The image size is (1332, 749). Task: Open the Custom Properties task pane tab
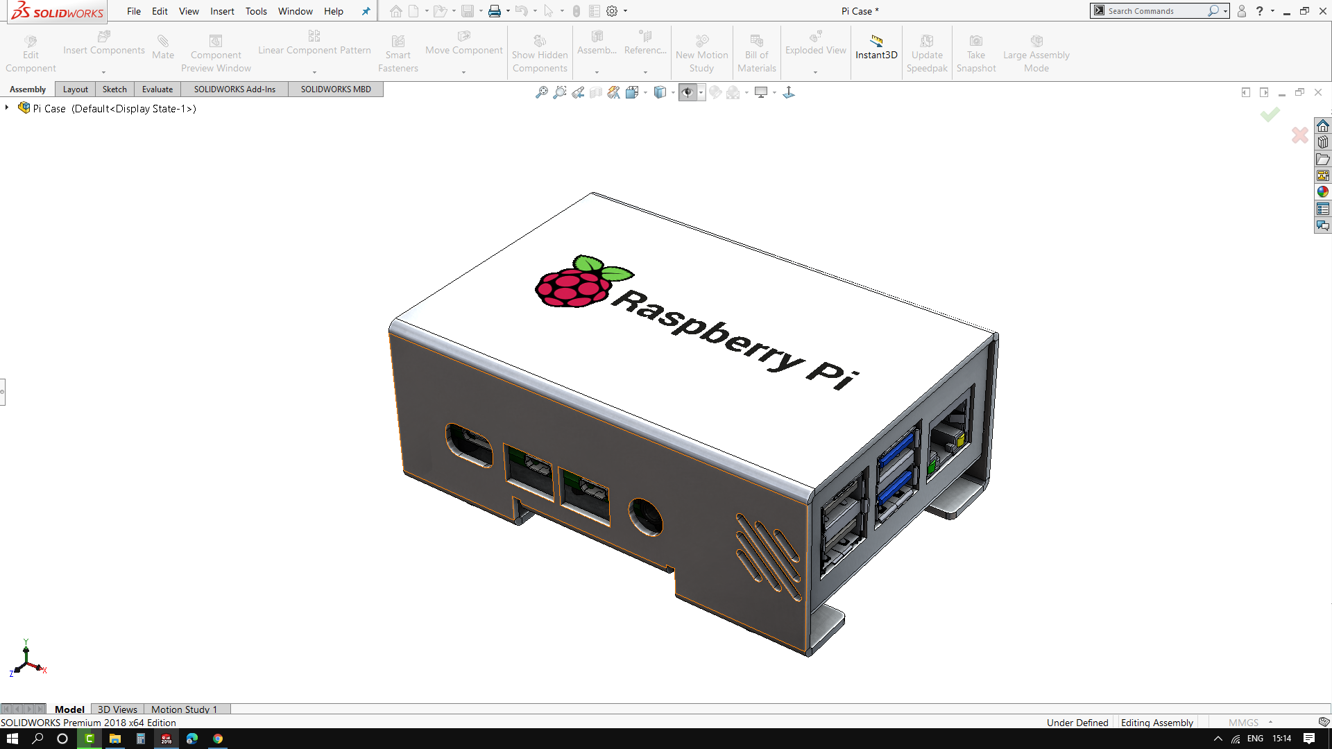coord(1323,209)
